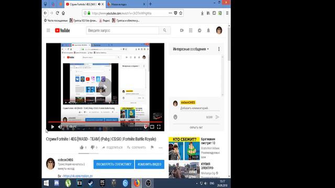Screen dimensions: 335x188
Task: Open the vk.com link in description
Action: coord(78,176)
